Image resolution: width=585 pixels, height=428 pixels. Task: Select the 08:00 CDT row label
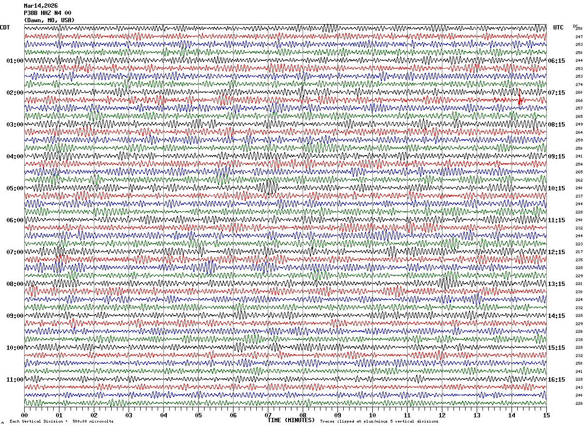click(15, 284)
